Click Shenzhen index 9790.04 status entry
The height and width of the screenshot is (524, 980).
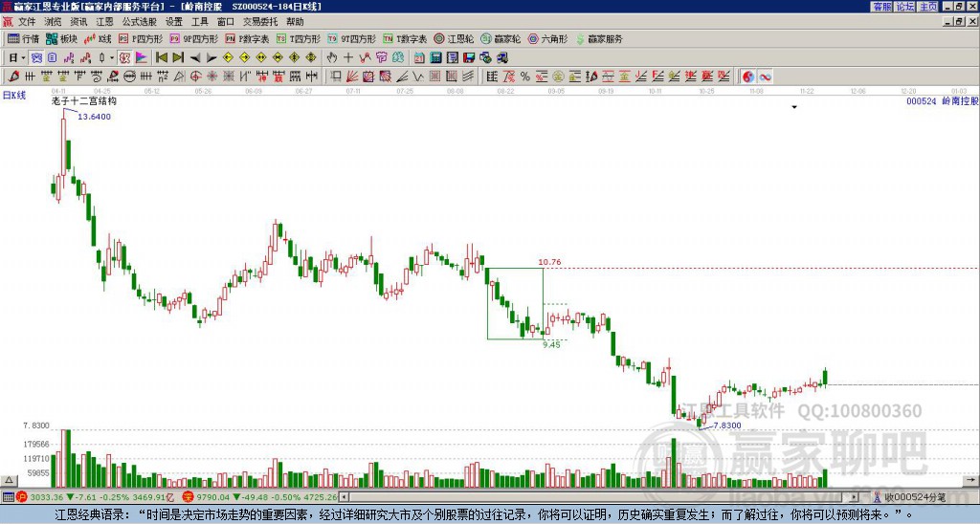pyautogui.click(x=259, y=497)
